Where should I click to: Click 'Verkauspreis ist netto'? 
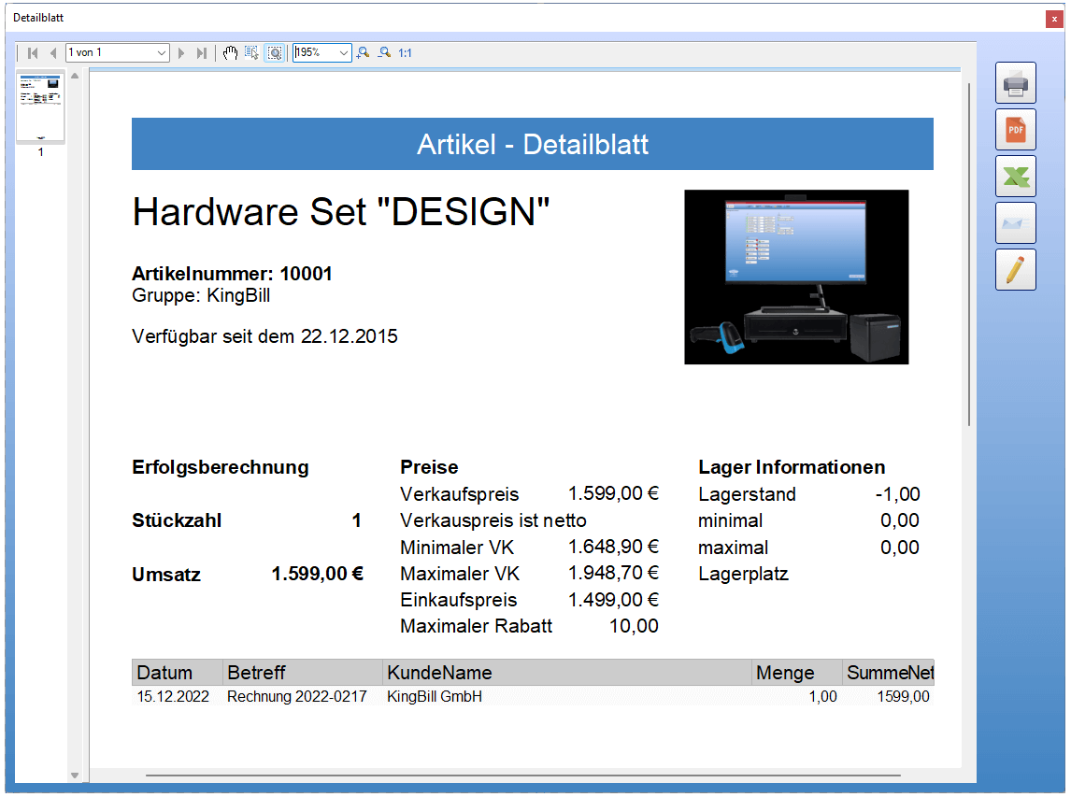(493, 520)
